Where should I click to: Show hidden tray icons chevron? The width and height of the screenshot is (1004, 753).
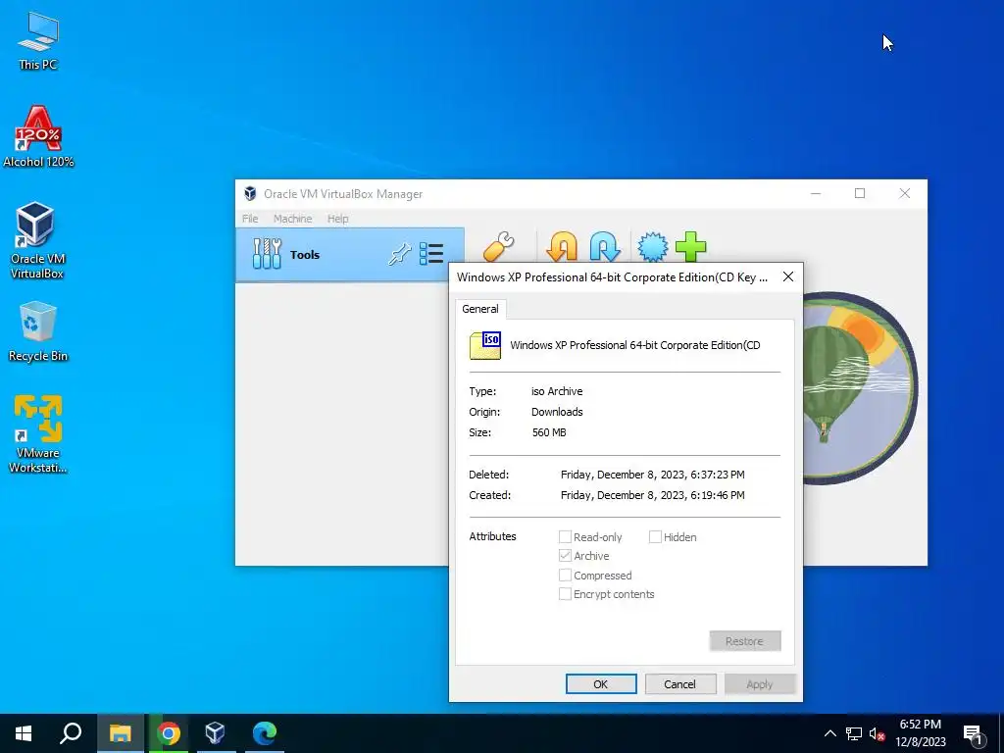[x=829, y=733]
